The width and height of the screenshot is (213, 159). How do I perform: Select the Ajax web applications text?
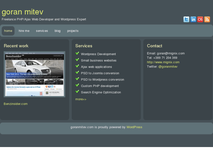(x=96, y=67)
